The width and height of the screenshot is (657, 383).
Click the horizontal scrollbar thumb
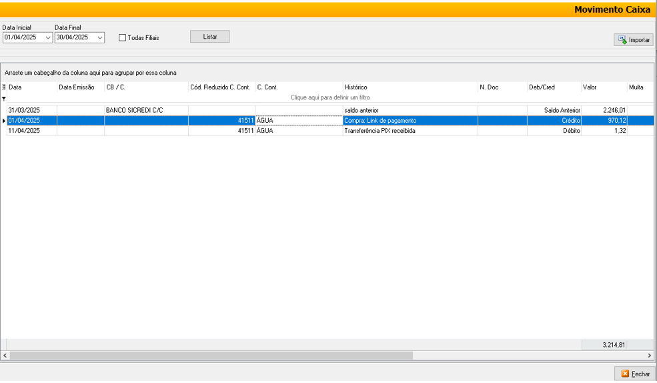tap(211, 356)
